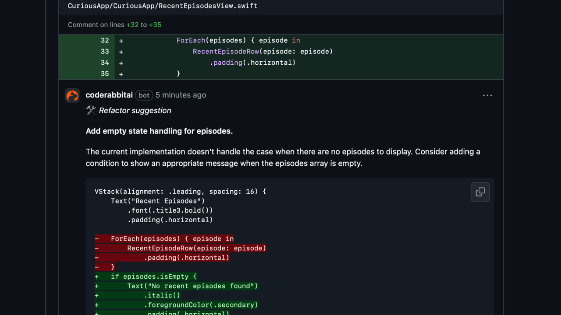Select diff line number 33
The width and height of the screenshot is (561, 315).
point(105,52)
